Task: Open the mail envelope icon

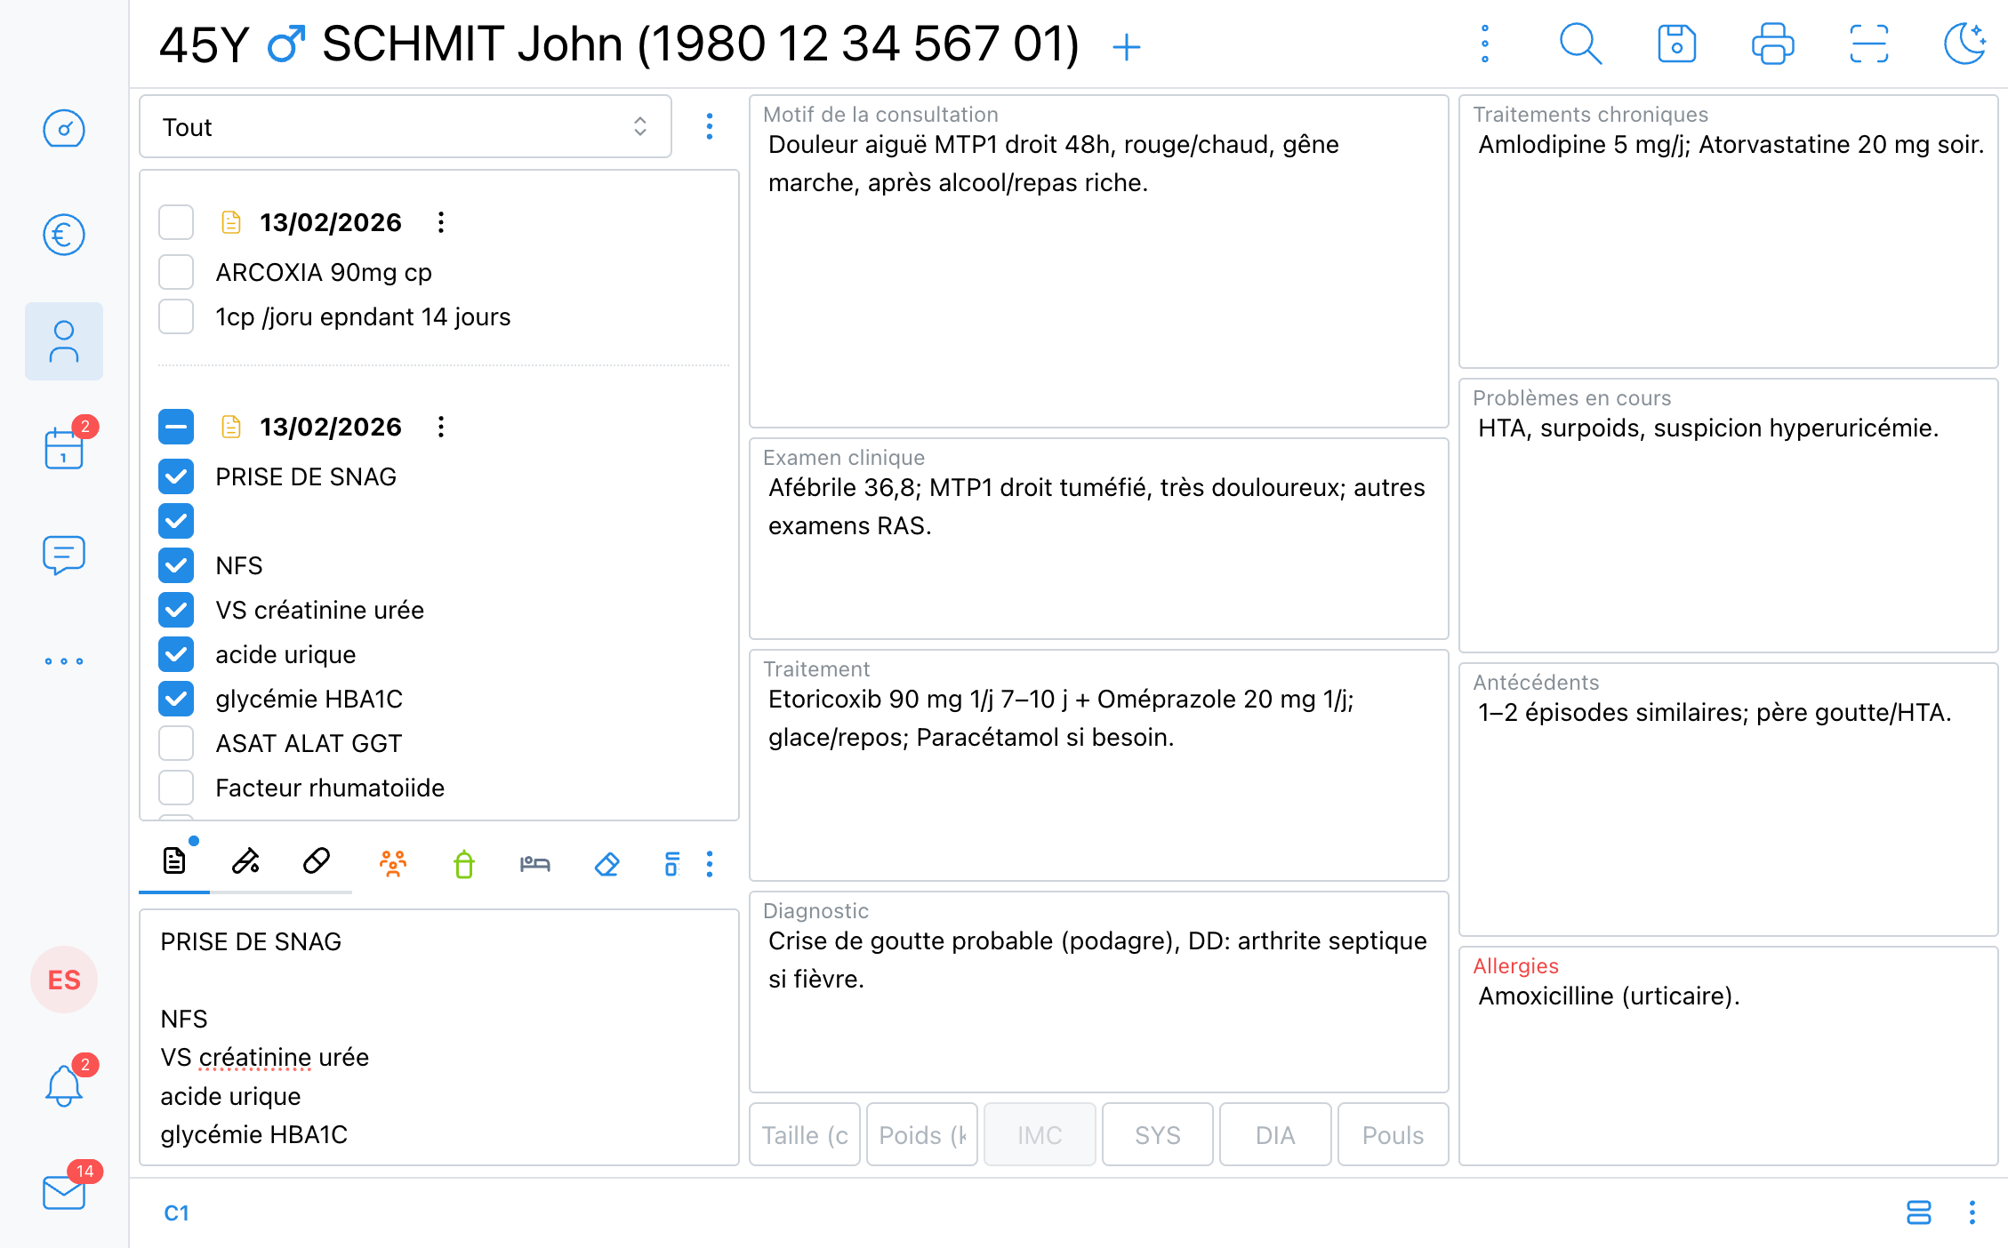Action: pyautogui.click(x=64, y=1192)
